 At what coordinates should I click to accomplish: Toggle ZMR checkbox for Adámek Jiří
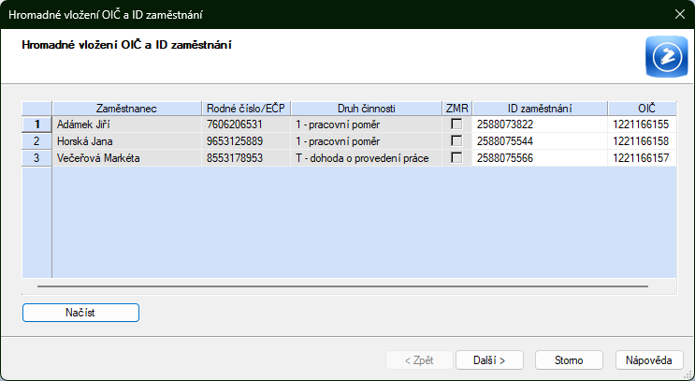point(456,124)
